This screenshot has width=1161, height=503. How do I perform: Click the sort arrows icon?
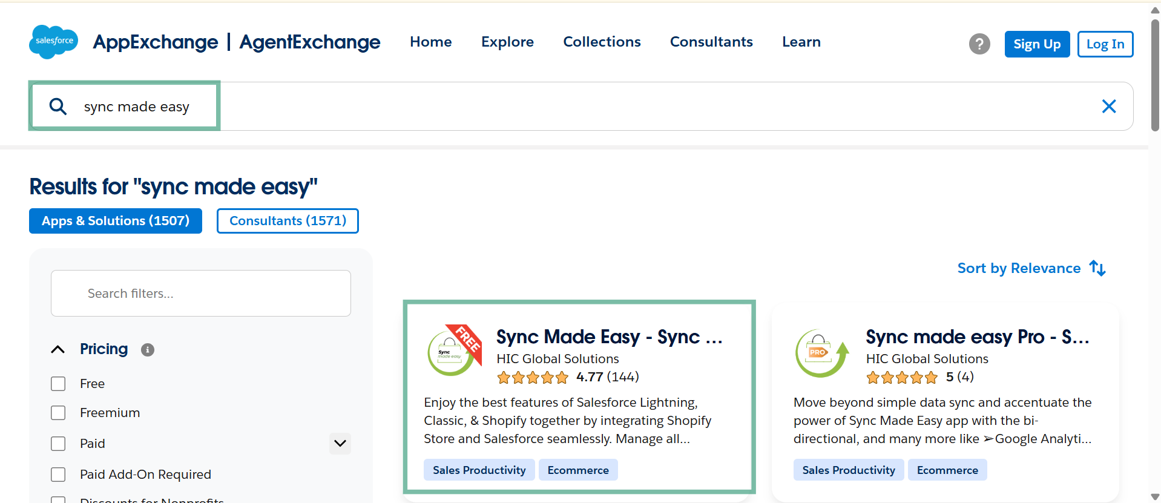pyautogui.click(x=1097, y=268)
